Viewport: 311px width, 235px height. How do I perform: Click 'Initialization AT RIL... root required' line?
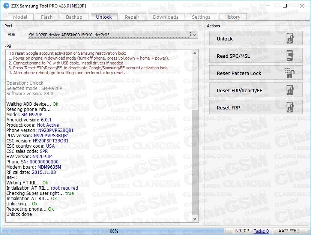click(x=42, y=188)
